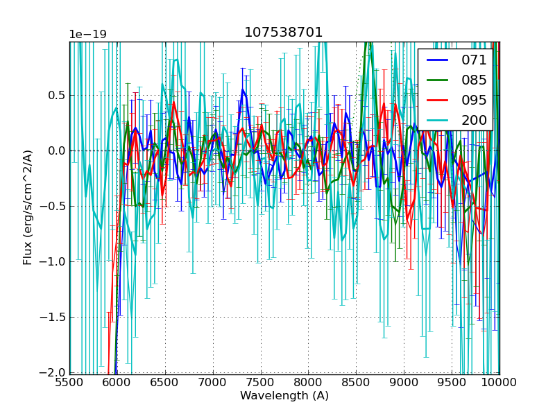The height and width of the screenshot is (416, 555).
Task: Click the Wavelength (A) x-axis label
Action: [x=284, y=396]
